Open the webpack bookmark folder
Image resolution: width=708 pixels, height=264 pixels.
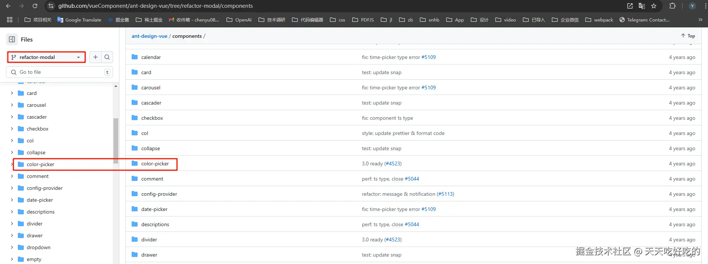599,20
